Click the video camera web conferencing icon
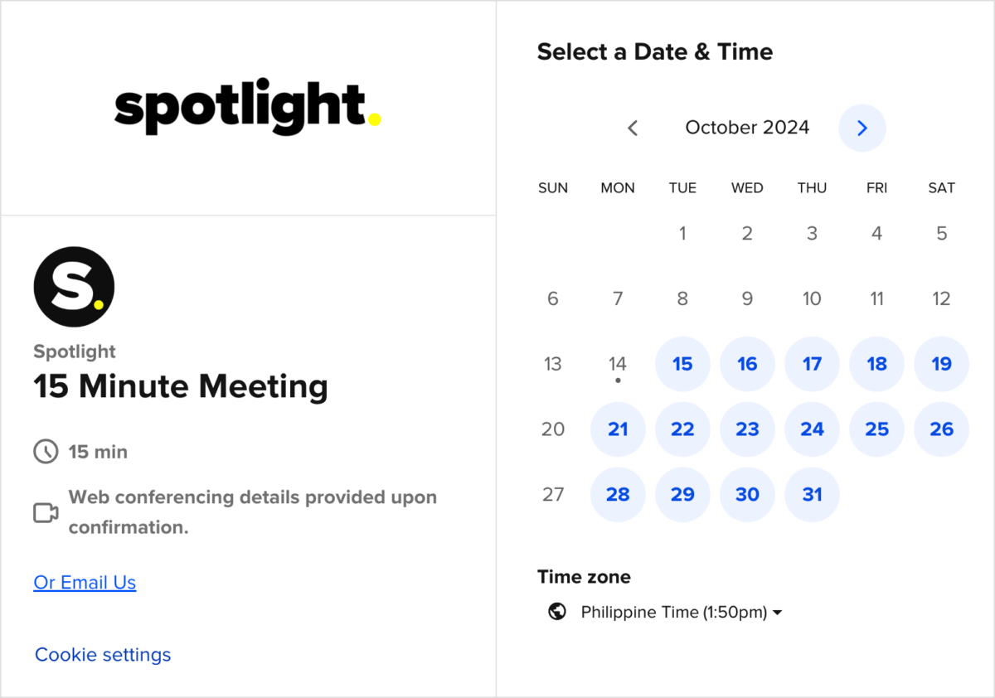Viewport: 995px width, 698px height. (47, 511)
